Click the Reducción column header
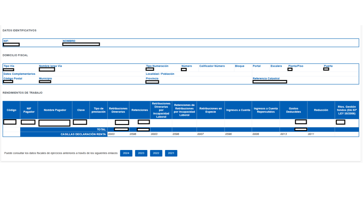 321,110
